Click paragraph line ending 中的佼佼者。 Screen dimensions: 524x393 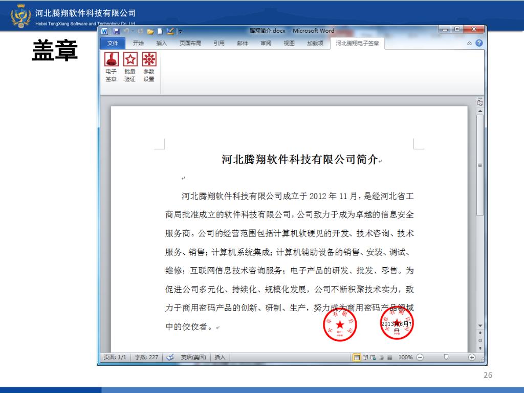[x=189, y=326]
